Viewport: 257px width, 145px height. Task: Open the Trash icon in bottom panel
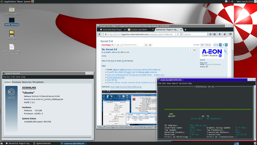tap(255, 143)
